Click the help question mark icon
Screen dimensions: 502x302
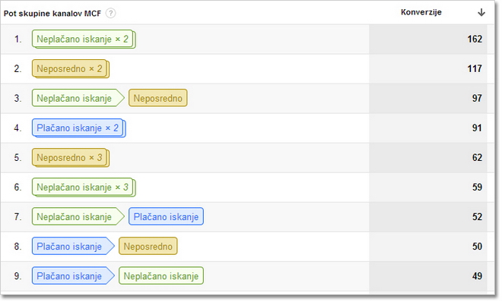110,14
